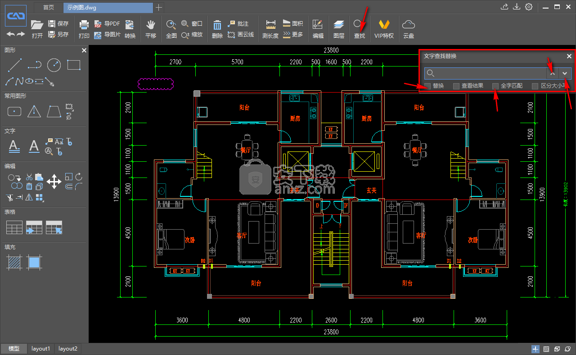576x355 pixels.
Task: Draw a revision cloud with 画云线
Action: coord(241,35)
